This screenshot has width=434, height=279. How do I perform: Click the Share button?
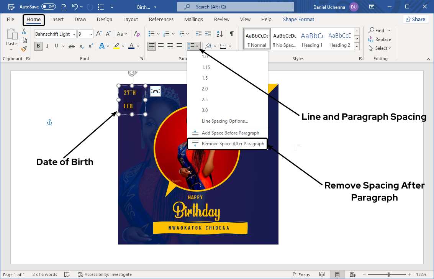point(416,19)
